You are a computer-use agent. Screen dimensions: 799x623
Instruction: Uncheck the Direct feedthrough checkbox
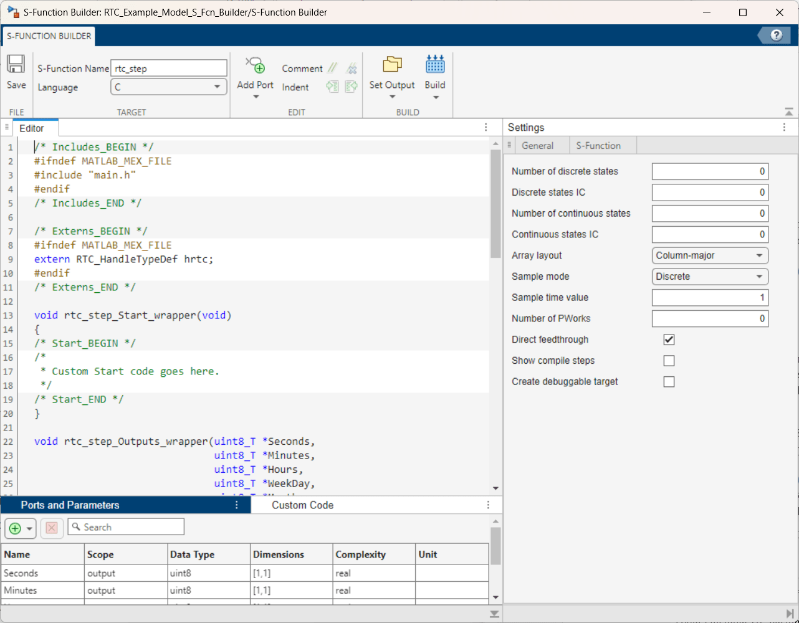coord(669,340)
